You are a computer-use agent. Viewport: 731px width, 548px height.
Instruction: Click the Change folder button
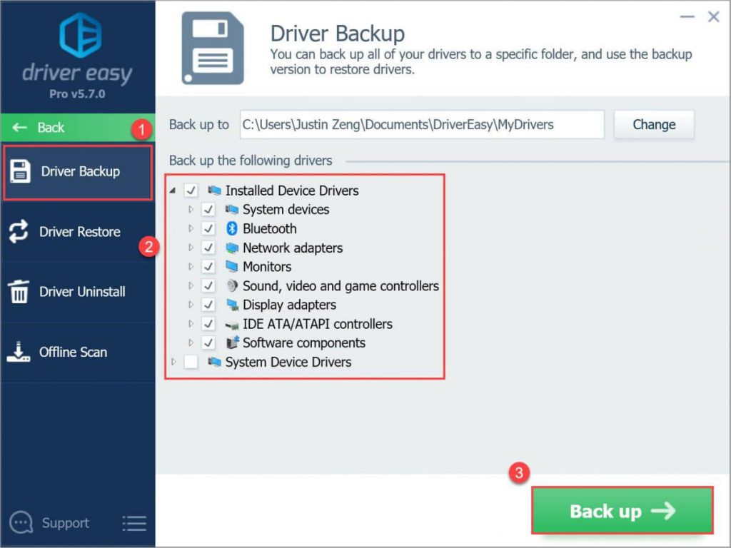(654, 124)
